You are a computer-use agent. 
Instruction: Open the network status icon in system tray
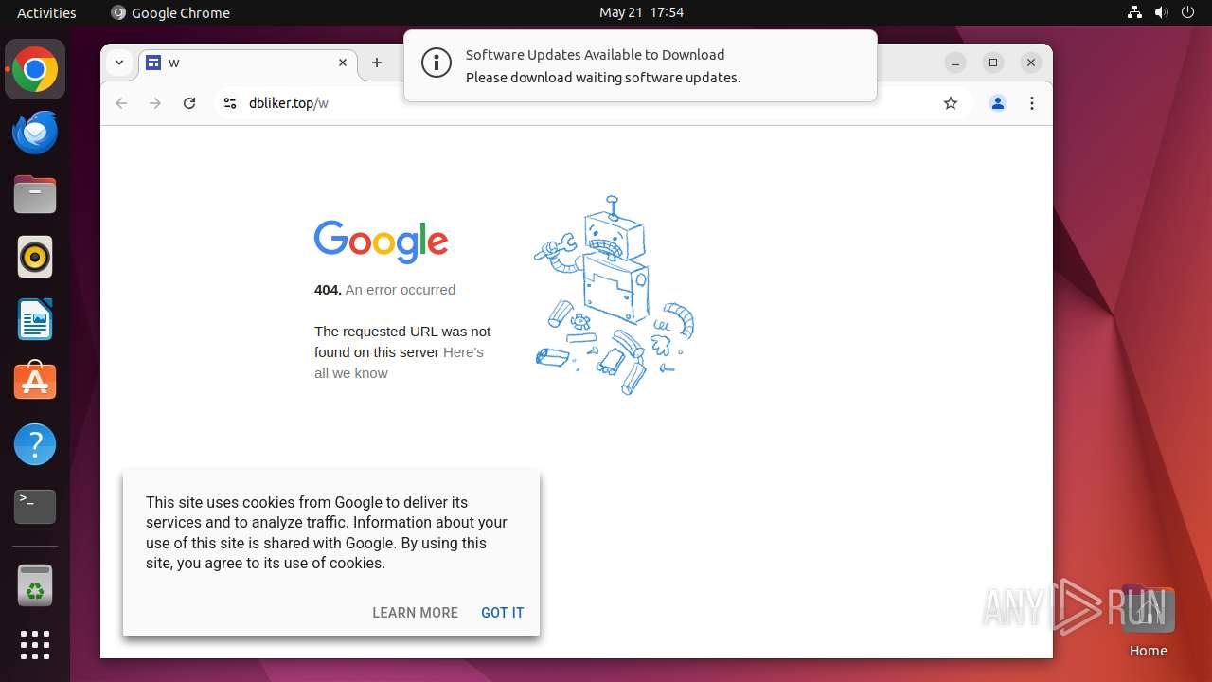[x=1135, y=12]
